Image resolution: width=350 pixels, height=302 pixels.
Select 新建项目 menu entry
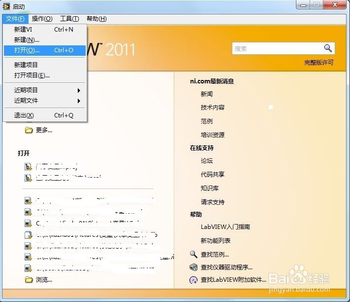[45, 65]
